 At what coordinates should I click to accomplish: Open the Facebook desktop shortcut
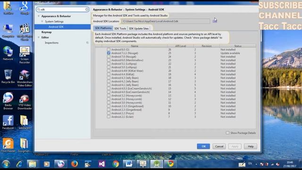[8, 122]
